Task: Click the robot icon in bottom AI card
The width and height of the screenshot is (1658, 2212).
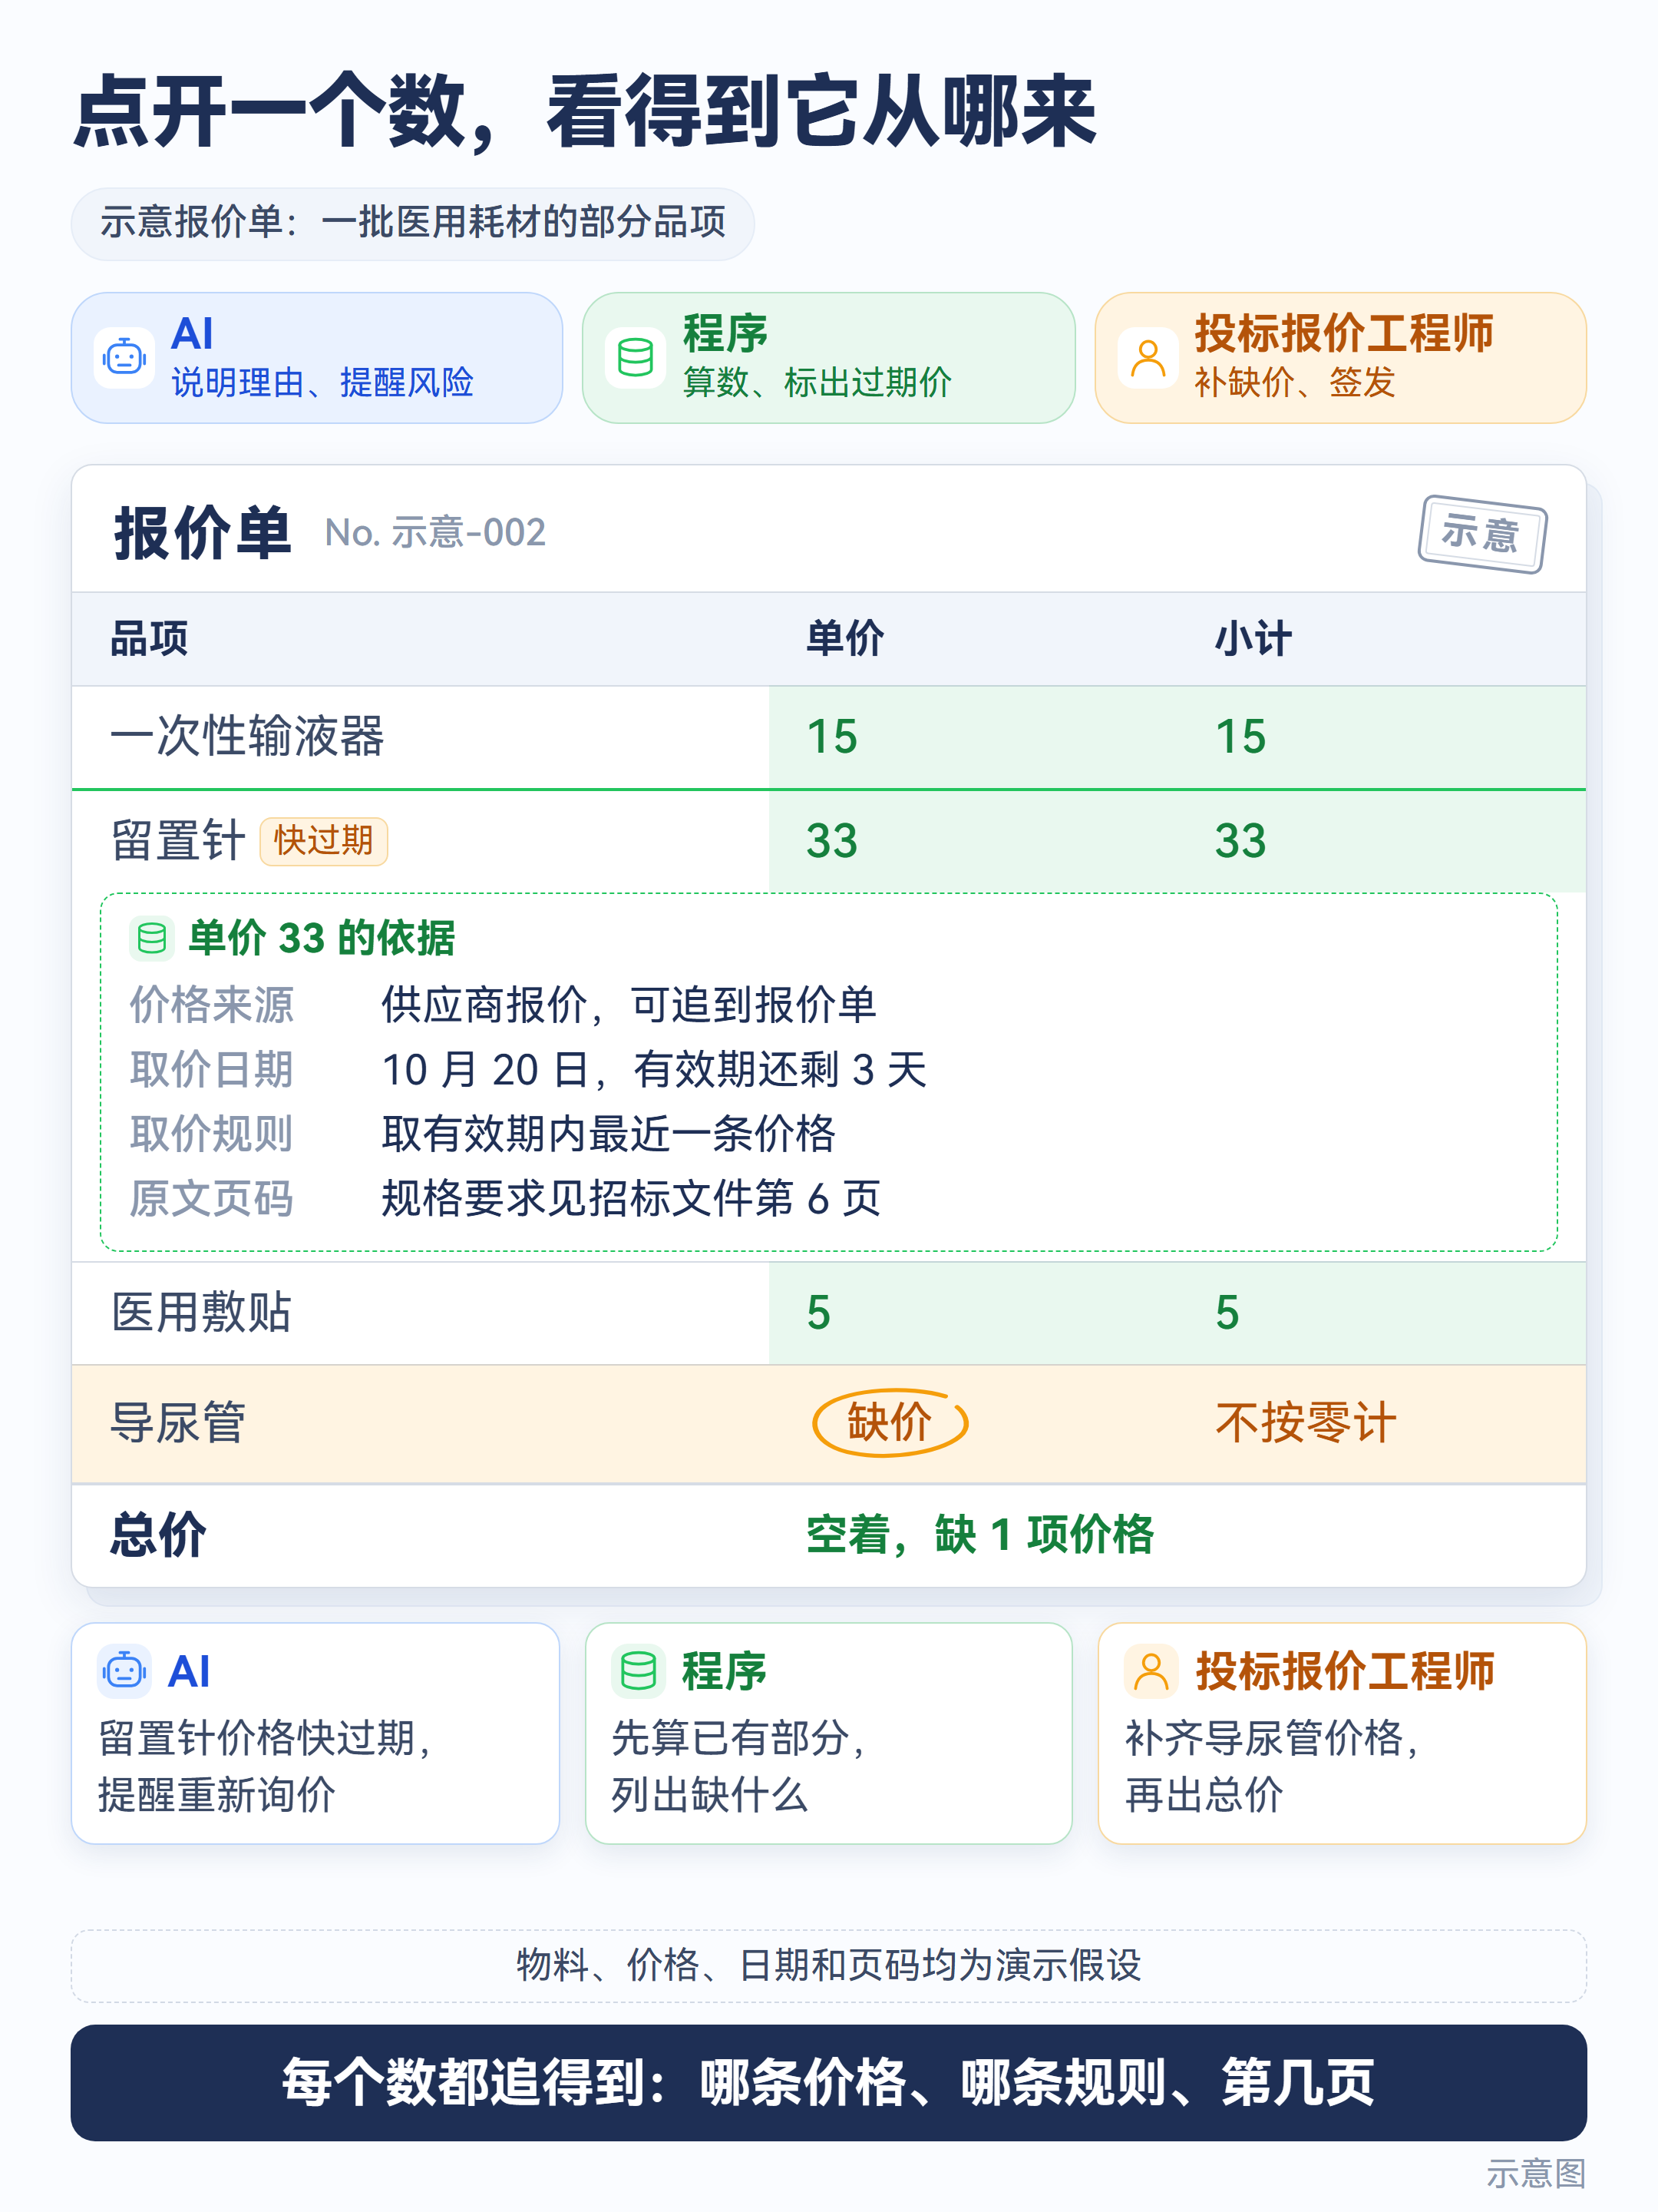Action: tap(124, 1671)
